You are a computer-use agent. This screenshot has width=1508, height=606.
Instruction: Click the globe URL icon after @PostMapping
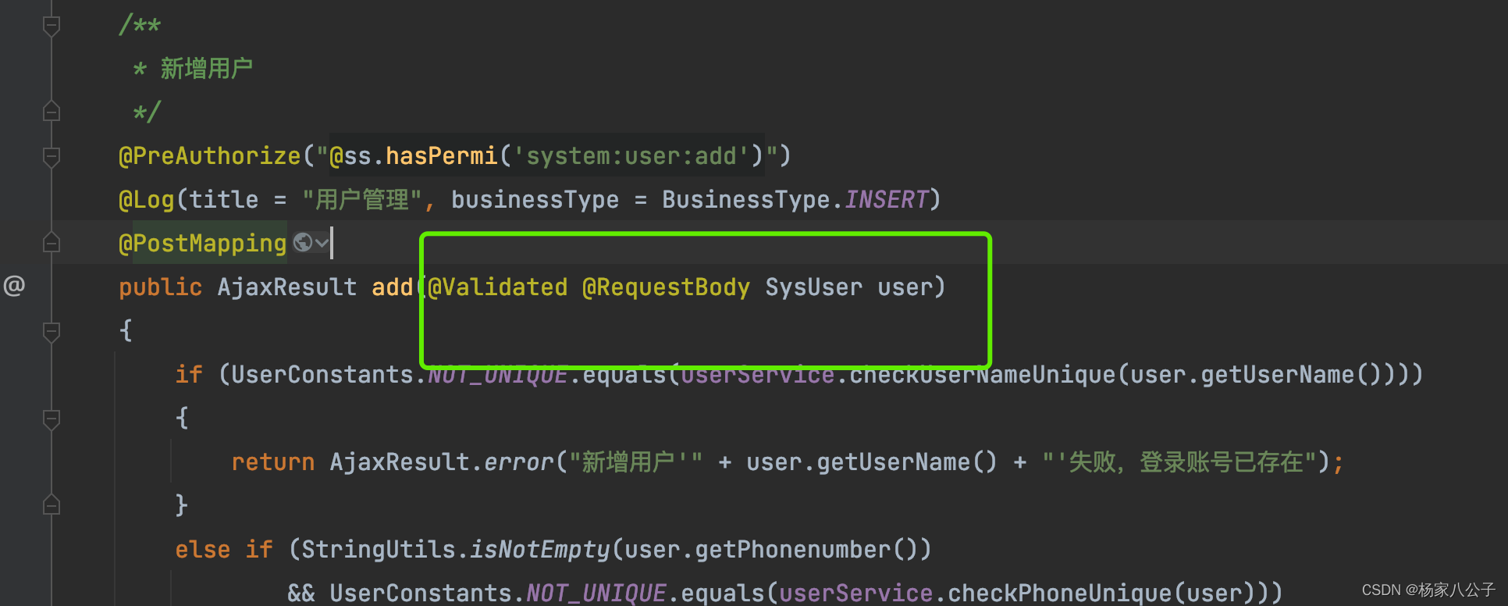[303, 243]
